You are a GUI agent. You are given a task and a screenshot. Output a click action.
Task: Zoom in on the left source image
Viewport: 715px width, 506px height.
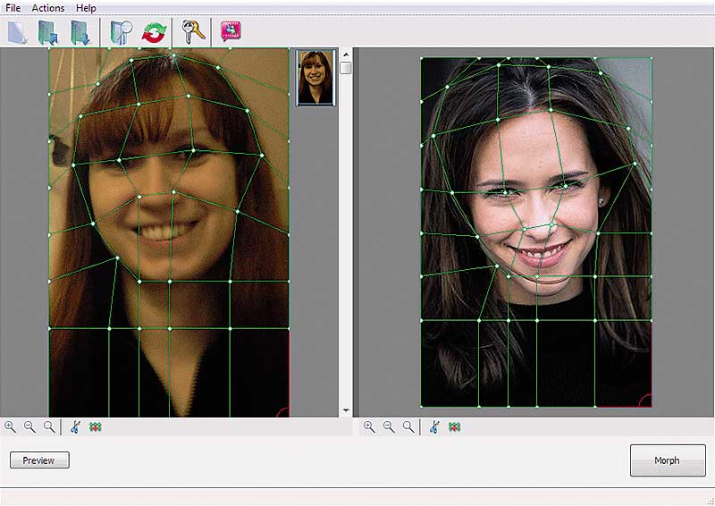pyautogui.click(x=10, y=427)
